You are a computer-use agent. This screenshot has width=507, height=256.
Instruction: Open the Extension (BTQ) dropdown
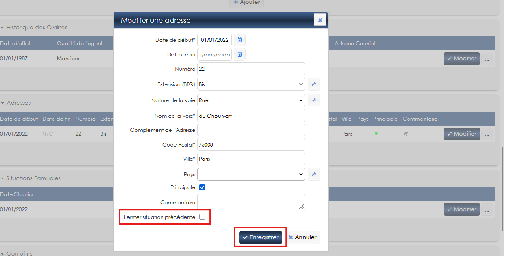point(251,84)
